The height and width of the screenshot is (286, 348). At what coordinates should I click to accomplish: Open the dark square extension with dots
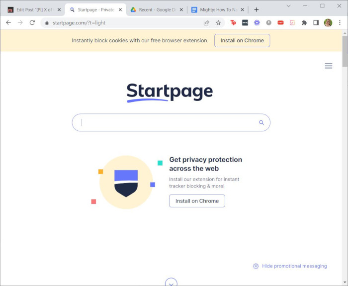click(245, 23)
